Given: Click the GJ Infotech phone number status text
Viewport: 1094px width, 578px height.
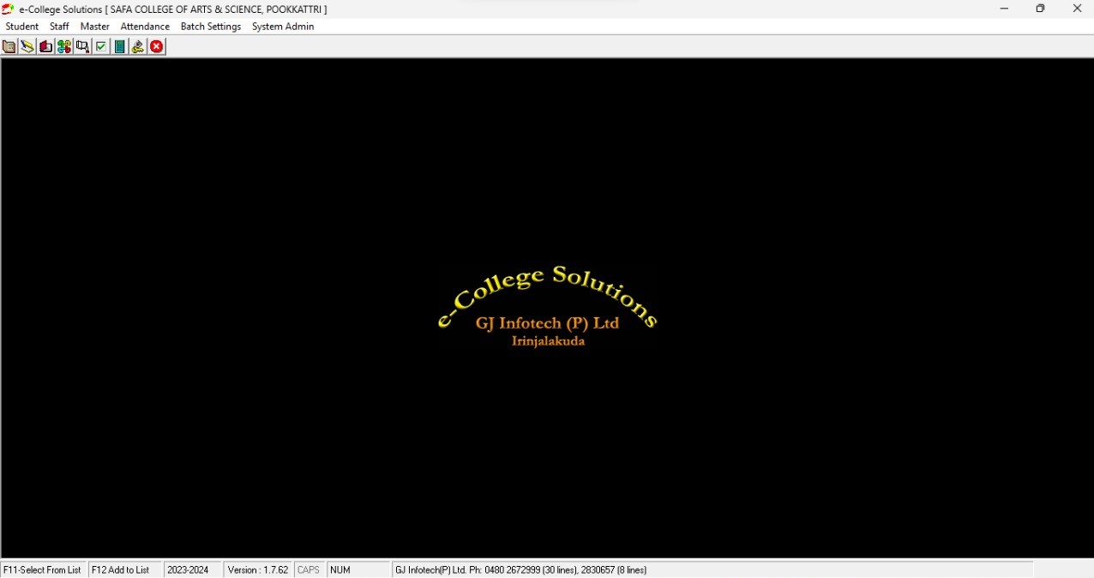Looking at the screenshot, I should [x=521, y=570].
